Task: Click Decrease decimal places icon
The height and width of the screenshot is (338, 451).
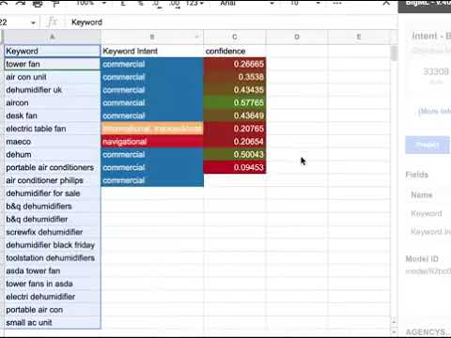Action: click(157, 4)
